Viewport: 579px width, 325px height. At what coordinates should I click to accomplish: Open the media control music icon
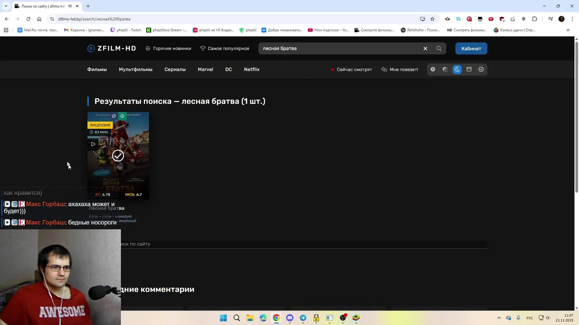(x=551, y=19)
